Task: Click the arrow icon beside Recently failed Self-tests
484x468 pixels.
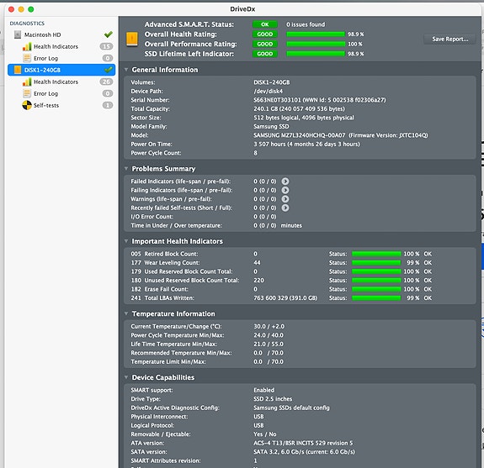Action: pos(285,208)
